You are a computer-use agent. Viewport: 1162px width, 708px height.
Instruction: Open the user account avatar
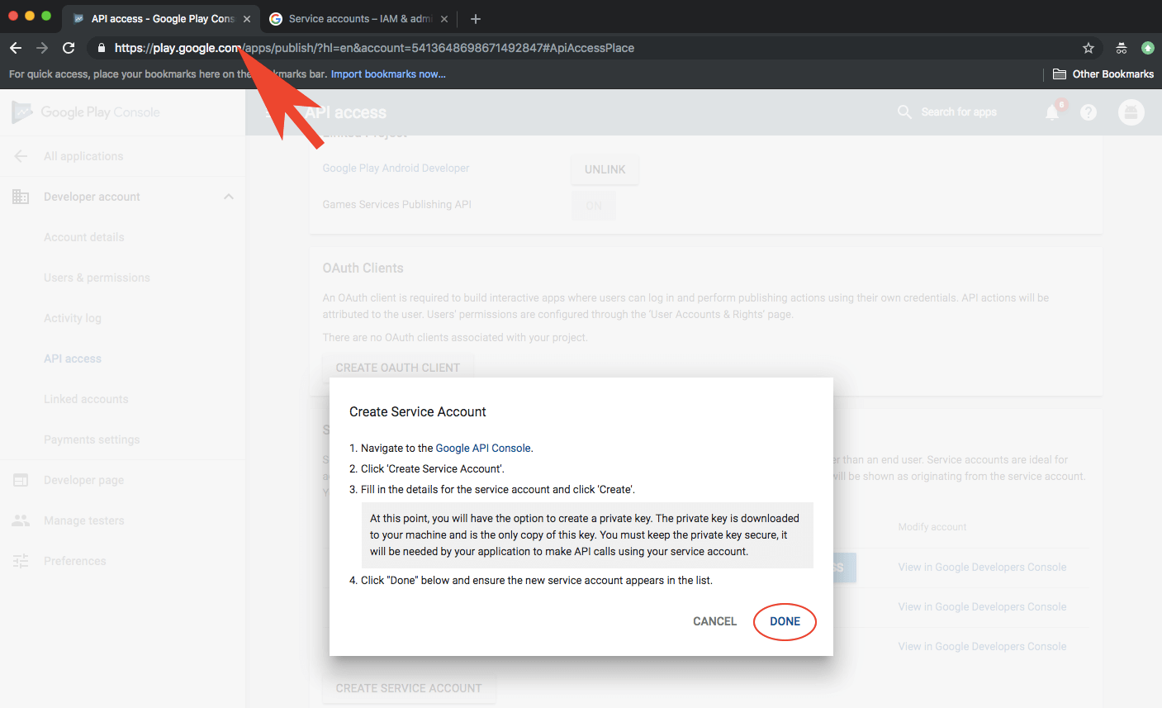click(1131, 112)
